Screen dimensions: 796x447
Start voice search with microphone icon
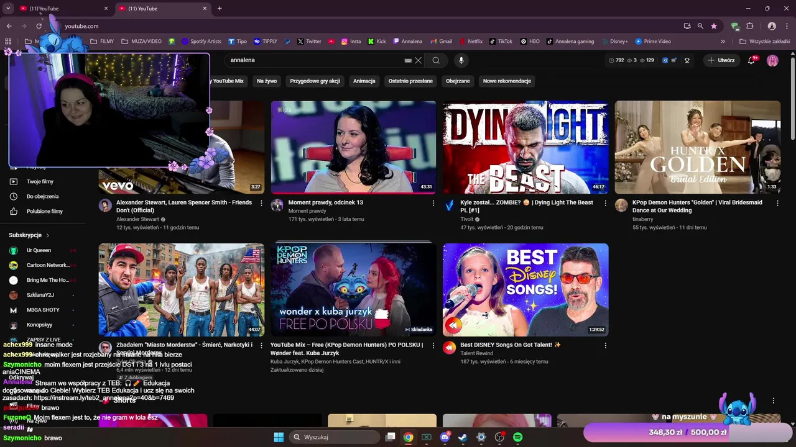point(461,60)
